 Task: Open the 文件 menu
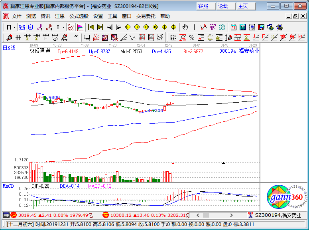(x=17, y=16)
